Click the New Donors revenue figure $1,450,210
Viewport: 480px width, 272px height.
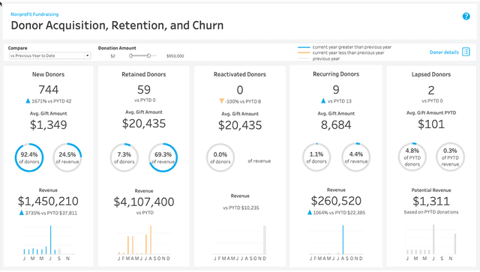[x=48, y=202]
